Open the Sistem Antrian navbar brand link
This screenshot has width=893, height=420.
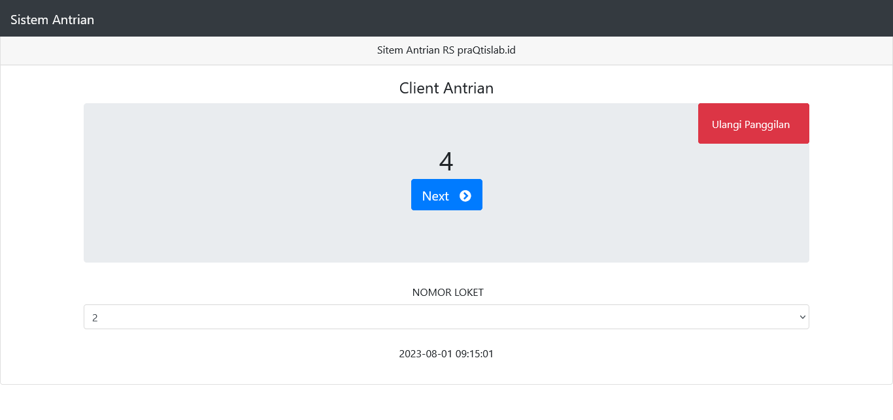click(x=52, y=20)
